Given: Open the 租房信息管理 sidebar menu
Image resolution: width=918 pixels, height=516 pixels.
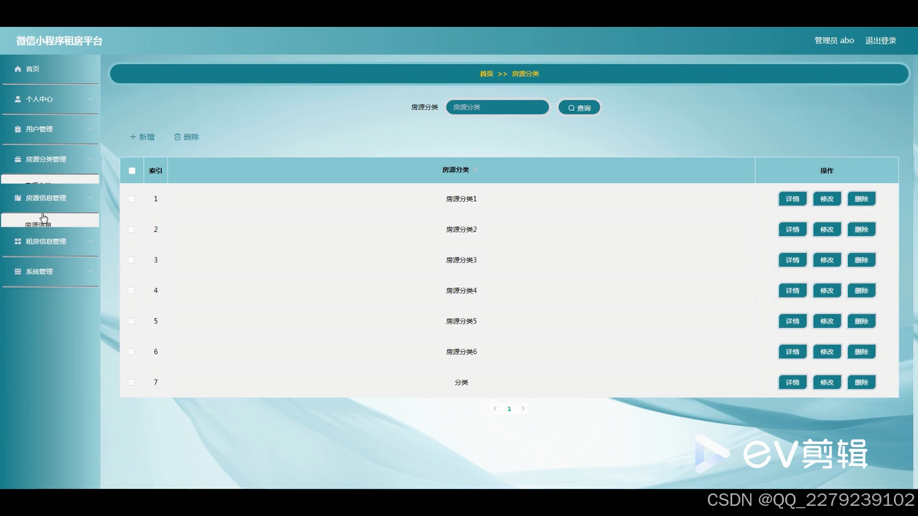Looking at the screenshot, I should tap(50, 241).
